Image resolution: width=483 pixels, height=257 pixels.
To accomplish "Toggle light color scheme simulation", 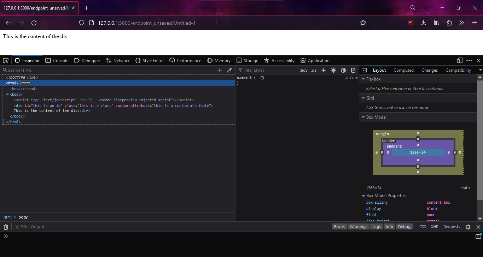I will click(333, 70).
